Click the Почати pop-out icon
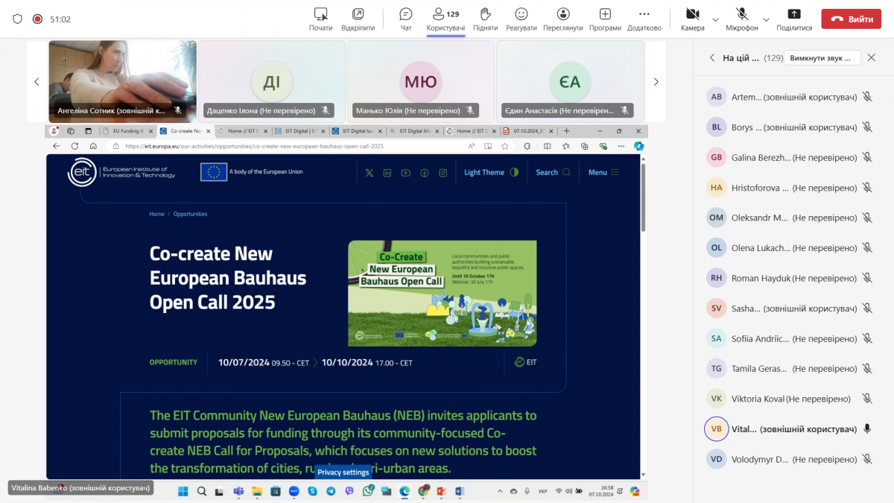Viewport: 894px width, 503px height. 321,19
